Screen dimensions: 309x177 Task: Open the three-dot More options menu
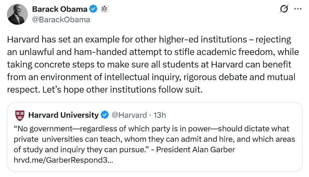[x=297, y=9]
